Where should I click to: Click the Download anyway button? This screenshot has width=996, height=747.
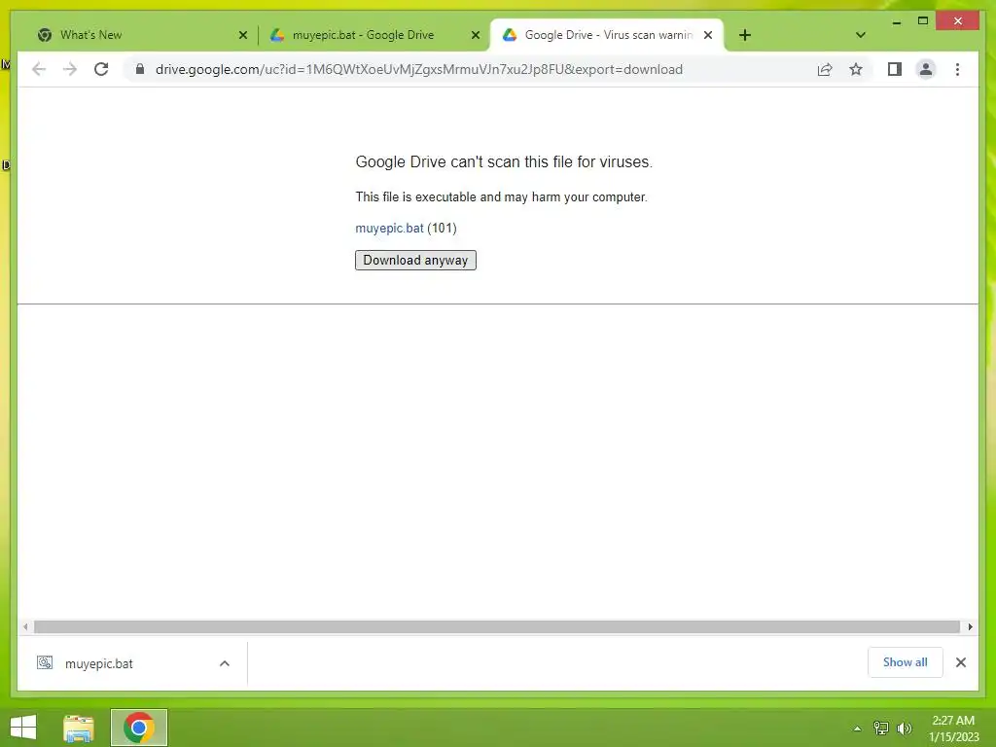tap(415, 260)
